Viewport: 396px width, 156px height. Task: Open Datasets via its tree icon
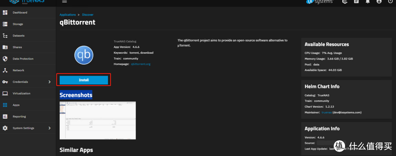click(5, 36)
